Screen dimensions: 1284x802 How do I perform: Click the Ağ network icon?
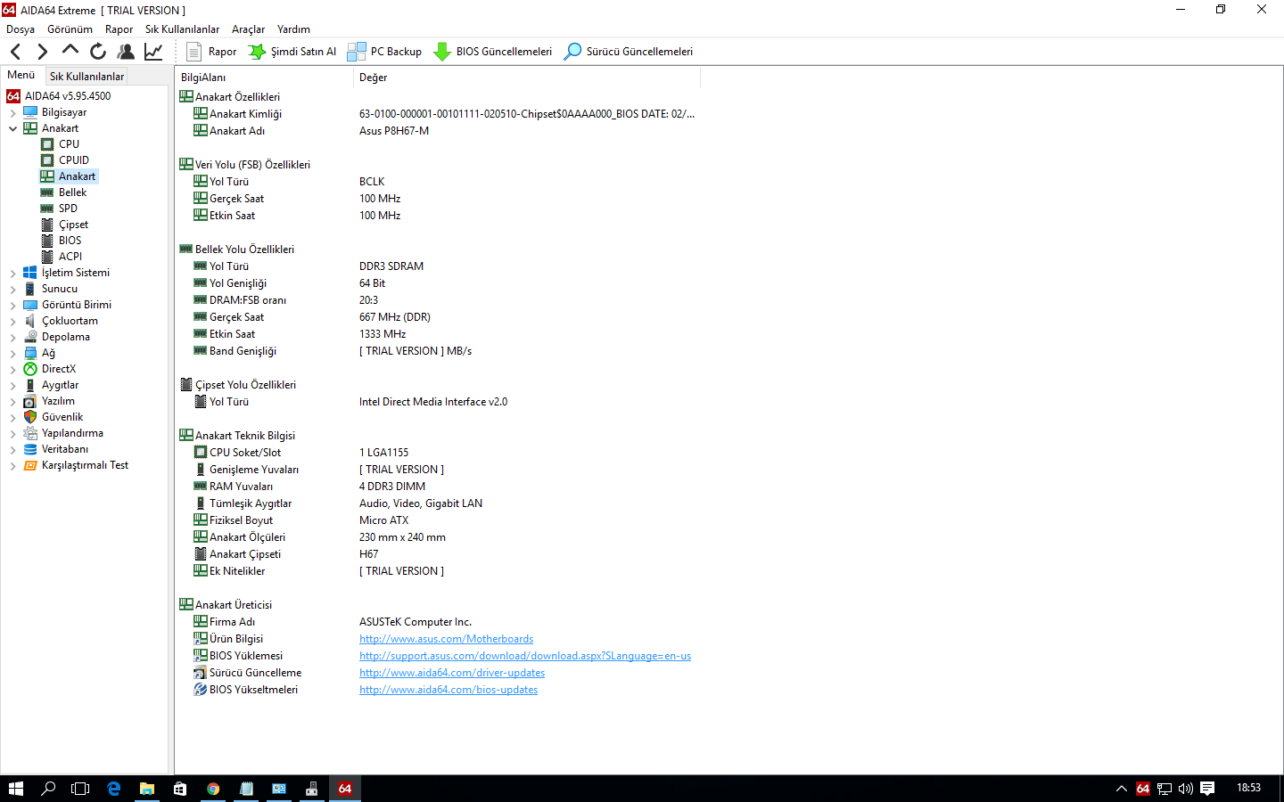point(30,353)
